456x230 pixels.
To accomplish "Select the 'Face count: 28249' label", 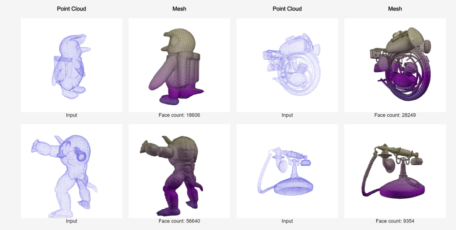I will coord(395,115).
